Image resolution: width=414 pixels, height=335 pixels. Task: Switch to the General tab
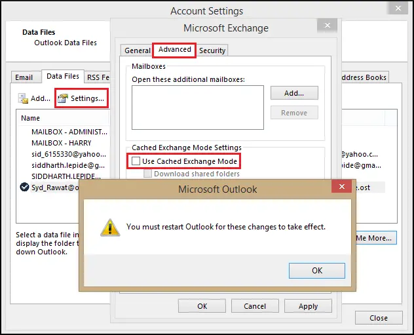click(138, 50)
